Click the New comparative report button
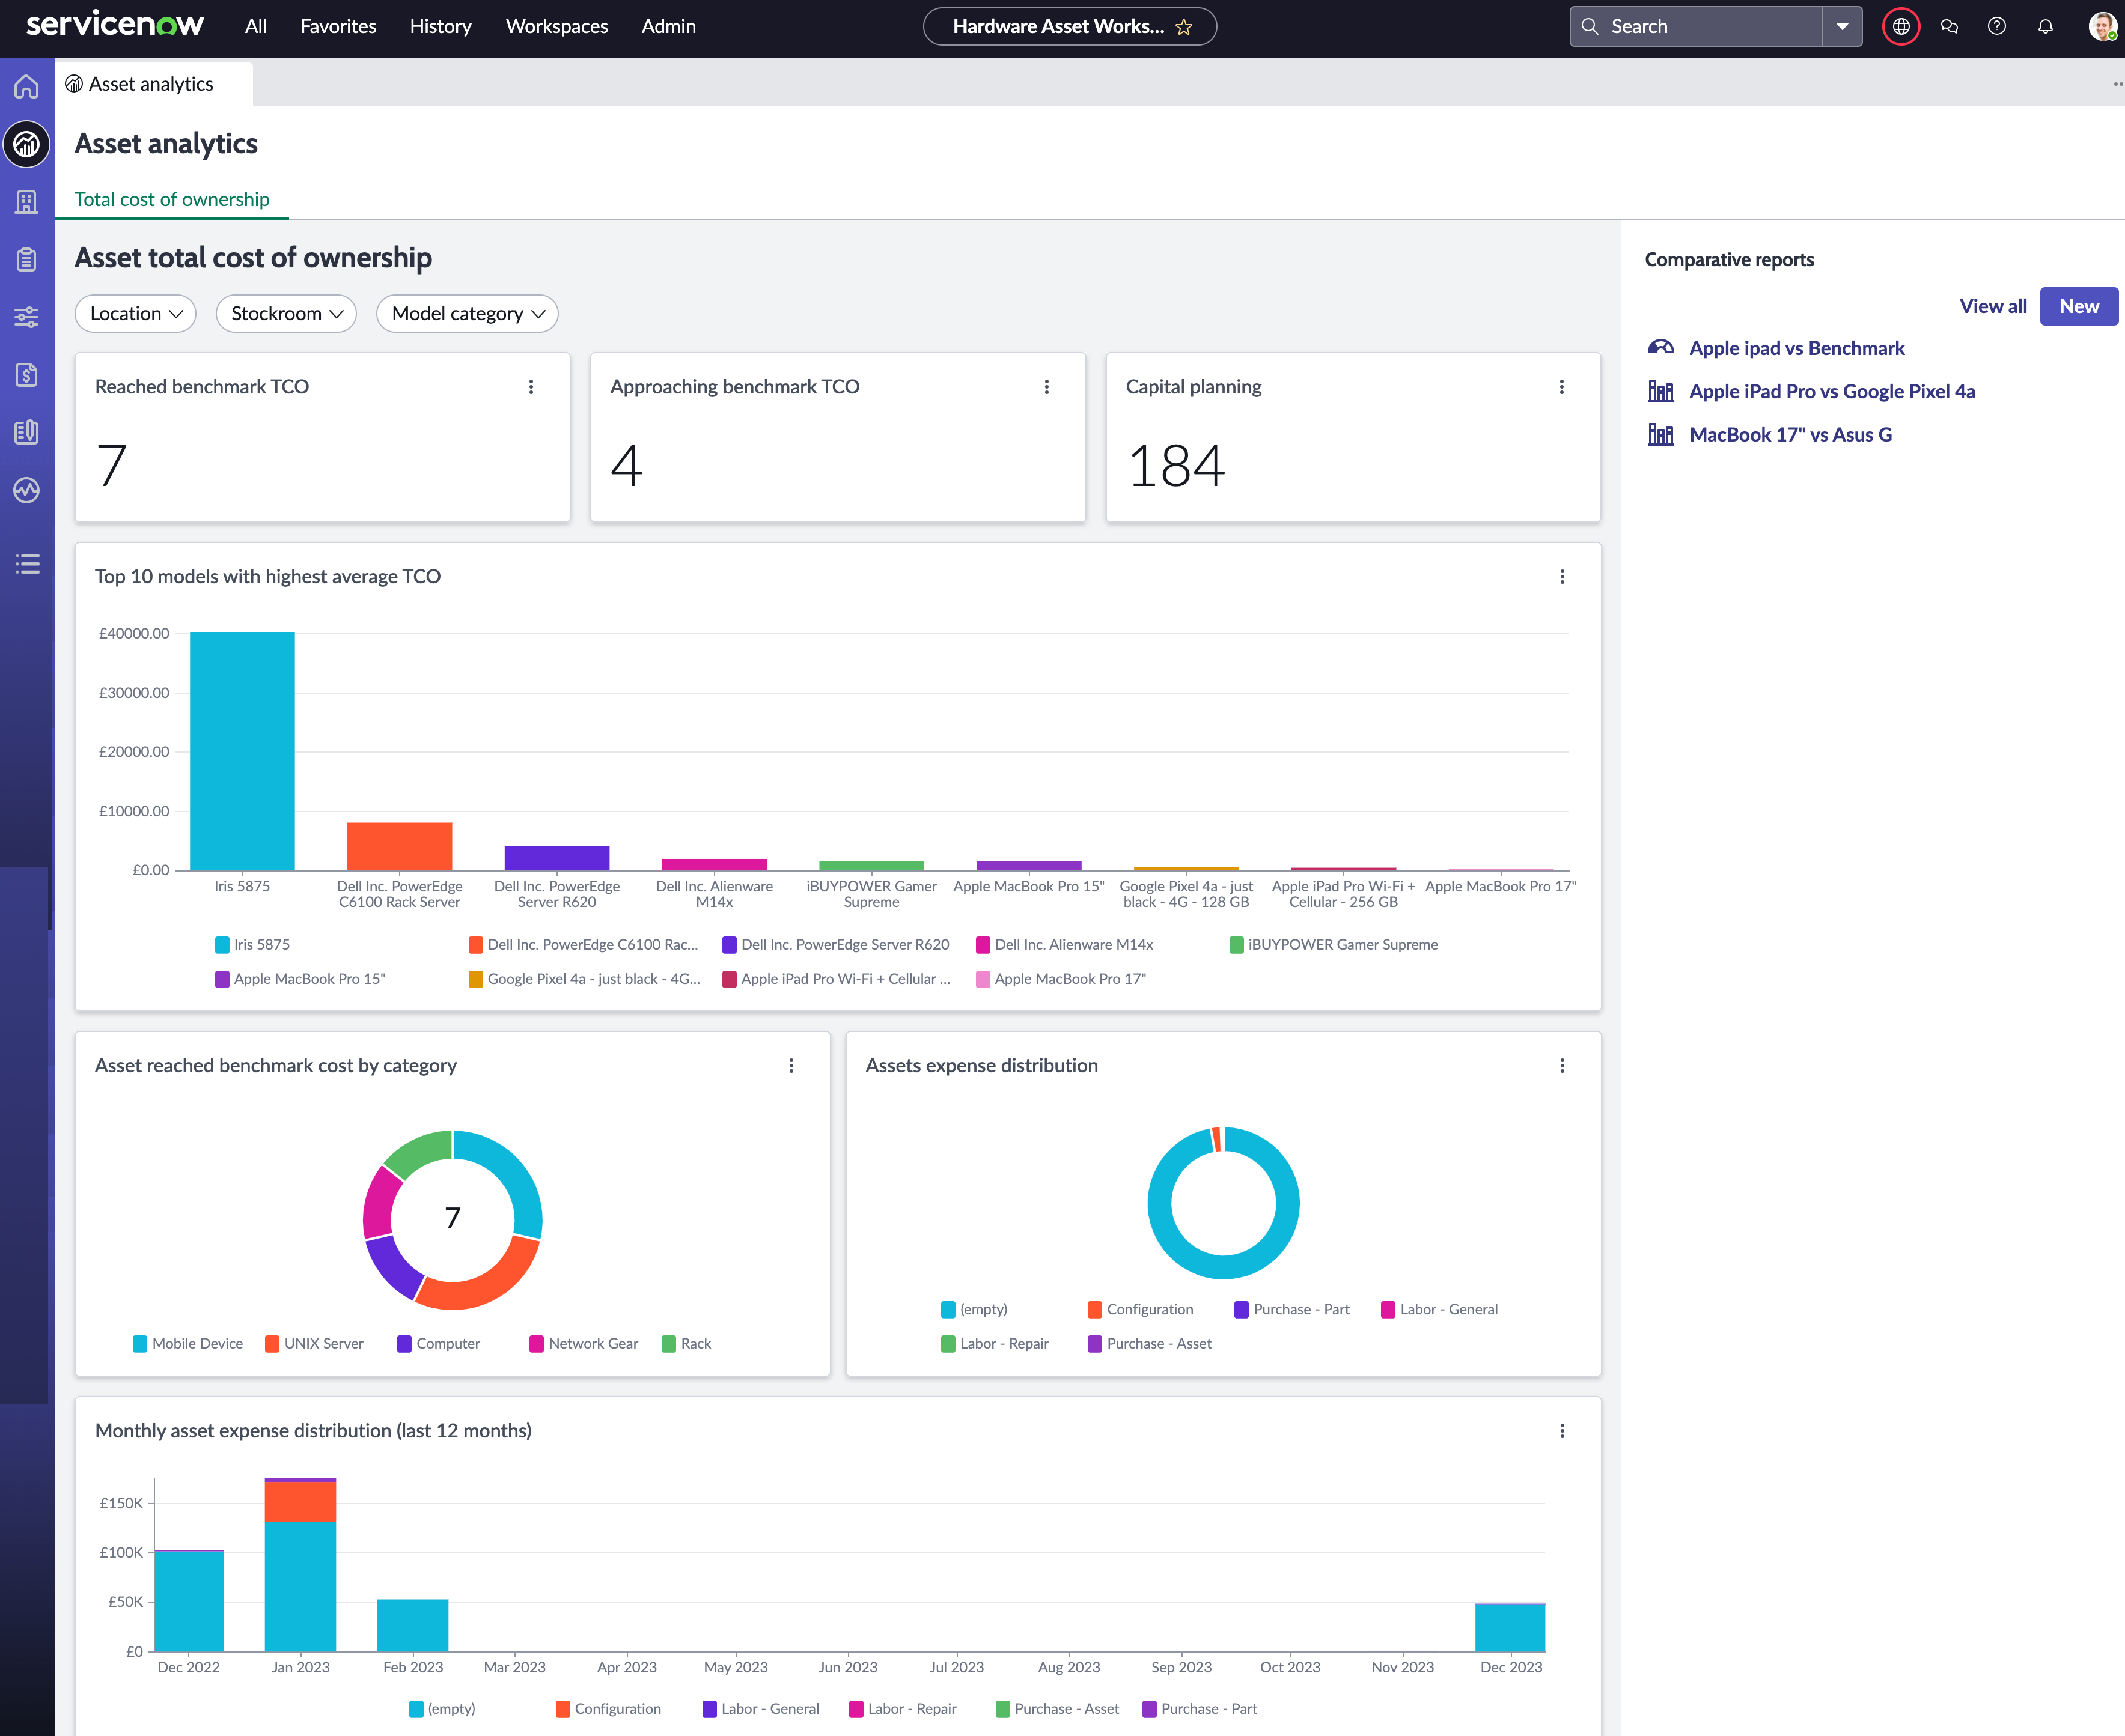 pos(2079,306)
